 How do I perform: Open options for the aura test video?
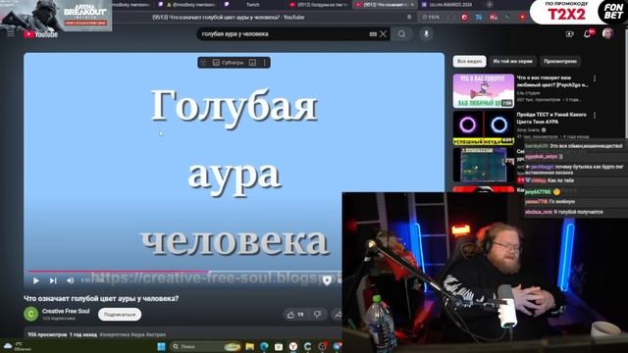[x=595, y=116]
